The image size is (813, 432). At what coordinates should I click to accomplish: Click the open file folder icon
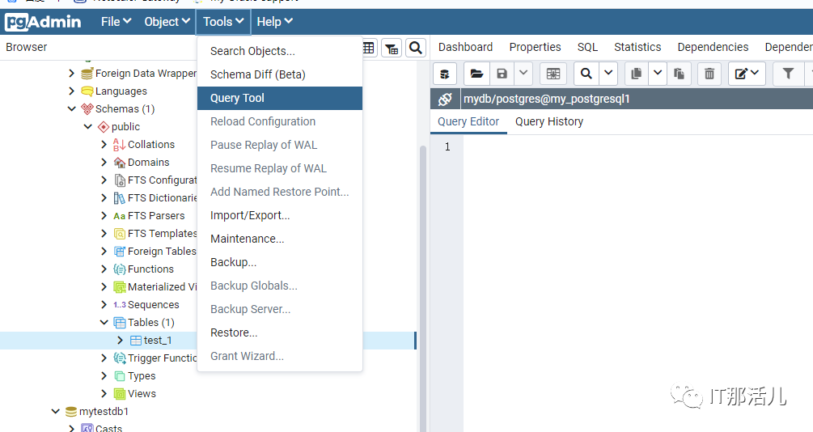coord(476,74)
